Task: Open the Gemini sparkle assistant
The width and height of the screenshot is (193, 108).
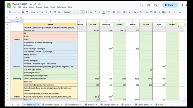Action: click(182, 5)
